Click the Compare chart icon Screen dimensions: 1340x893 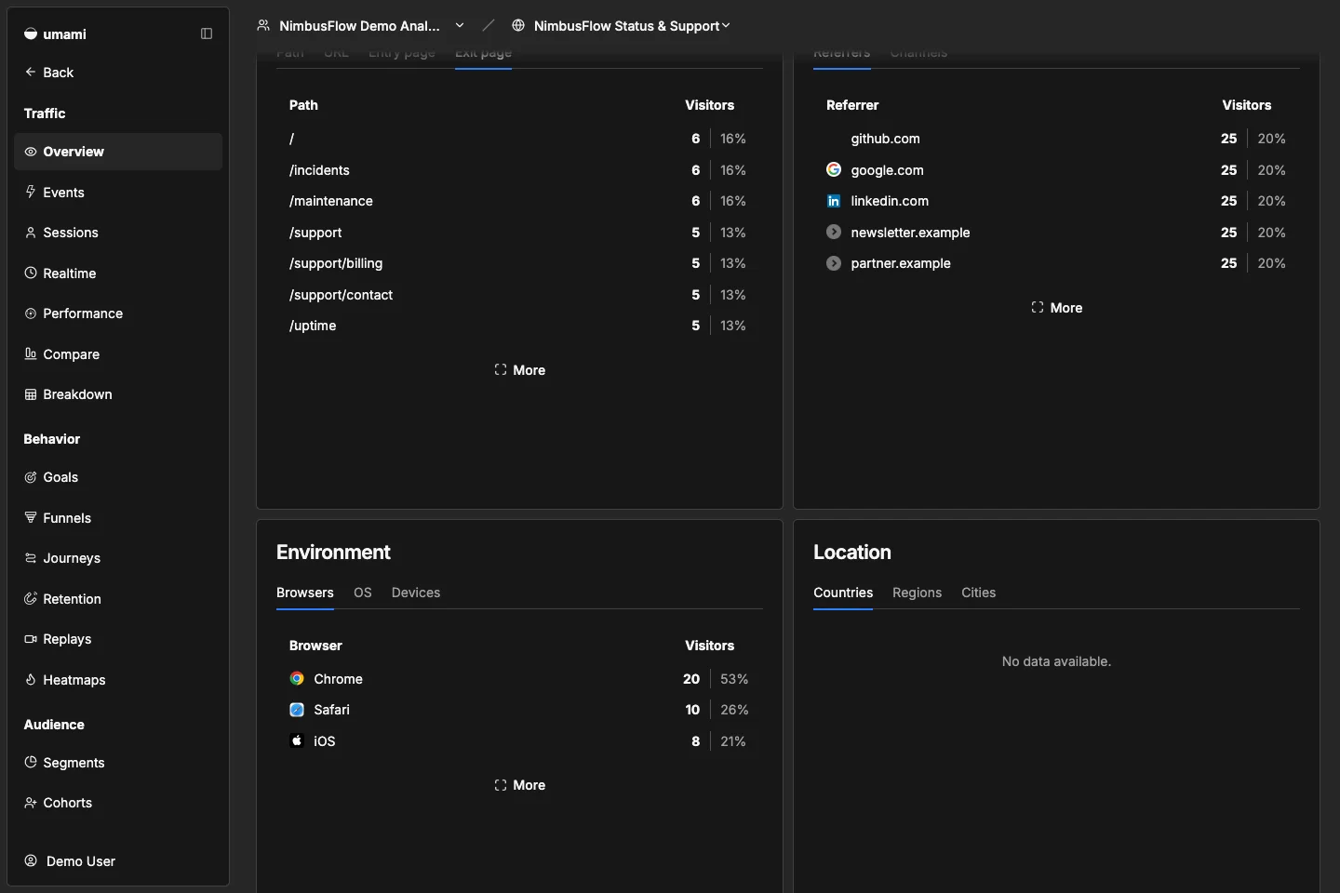click(x=31, y=353)
